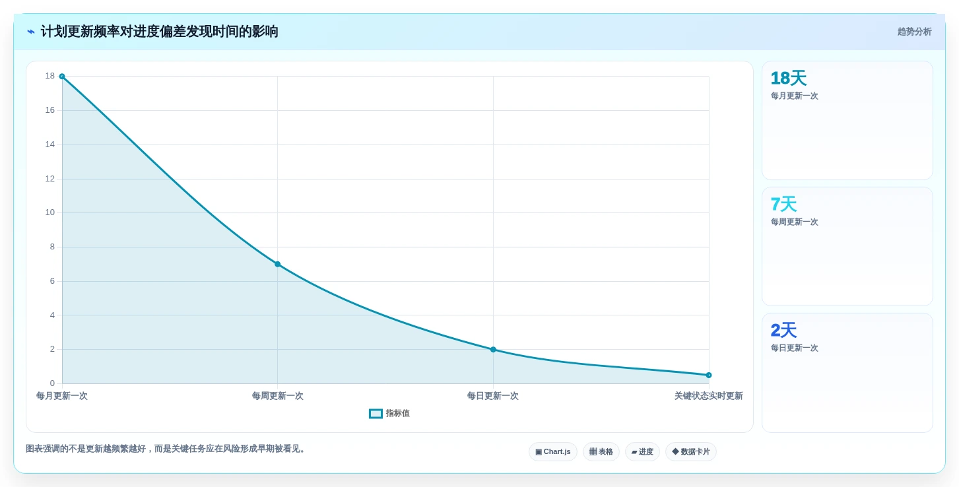Image resolution: width=959 pixels, height=487 pixels.
Task: Click the data point for 关键状态实时更新
Action: point(709,375)
